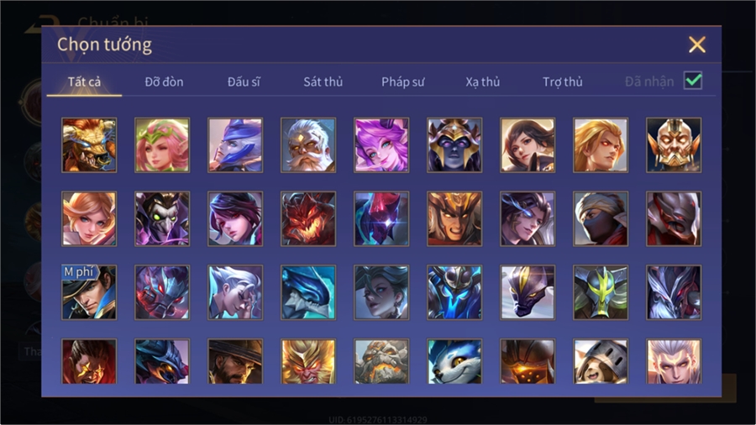The image size is (756, 425).
Task: Pick the pink-haired flower crown hero
Action: coord(162,145)
